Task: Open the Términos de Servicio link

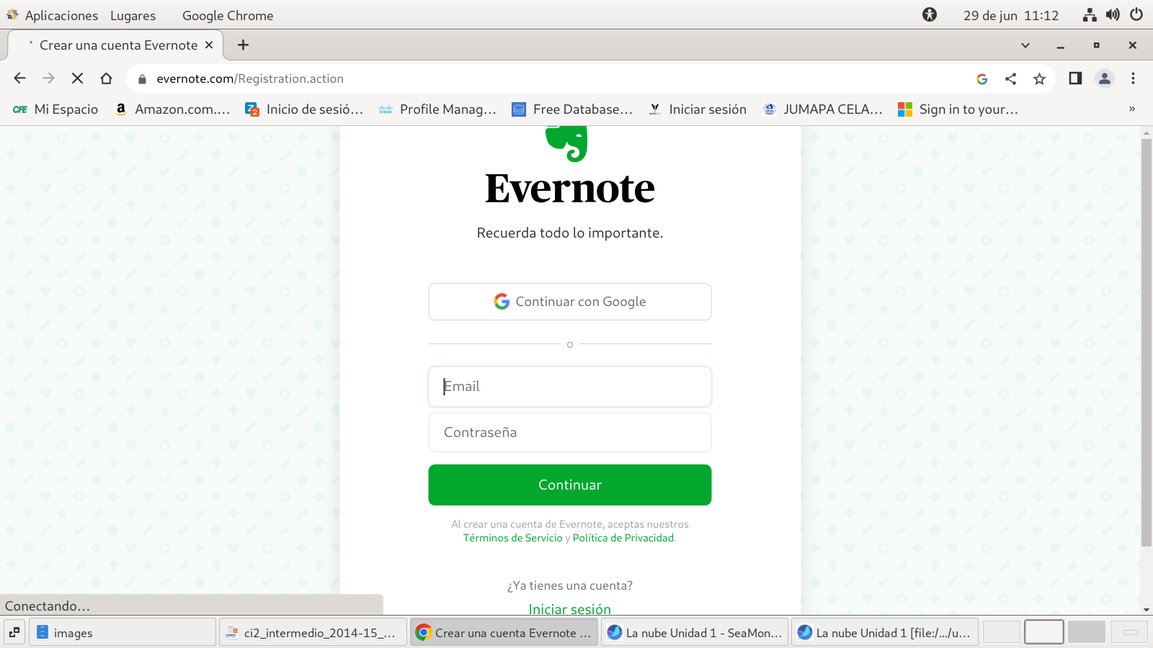Action: point(512,538)
